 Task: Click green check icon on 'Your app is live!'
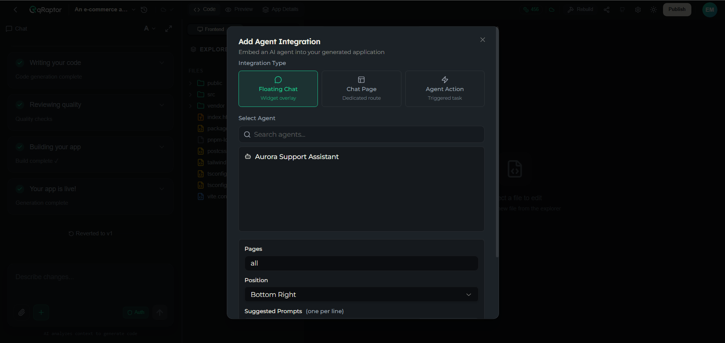[20, 189]
